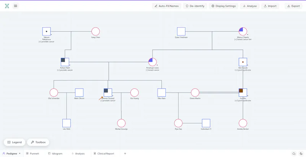Viewport: 306px width, 157px height.
Task: Click the 'Michal Assulay' name label
Action: coord(121,129)
